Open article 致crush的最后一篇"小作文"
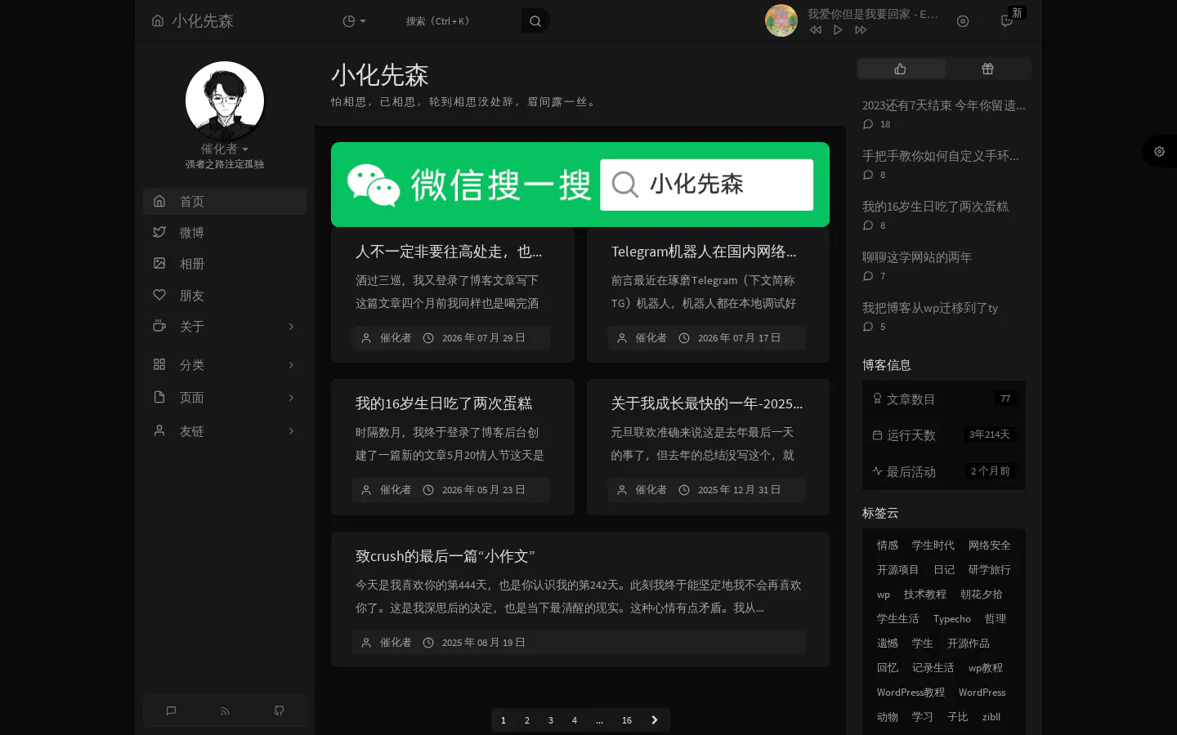 (445, 556)
